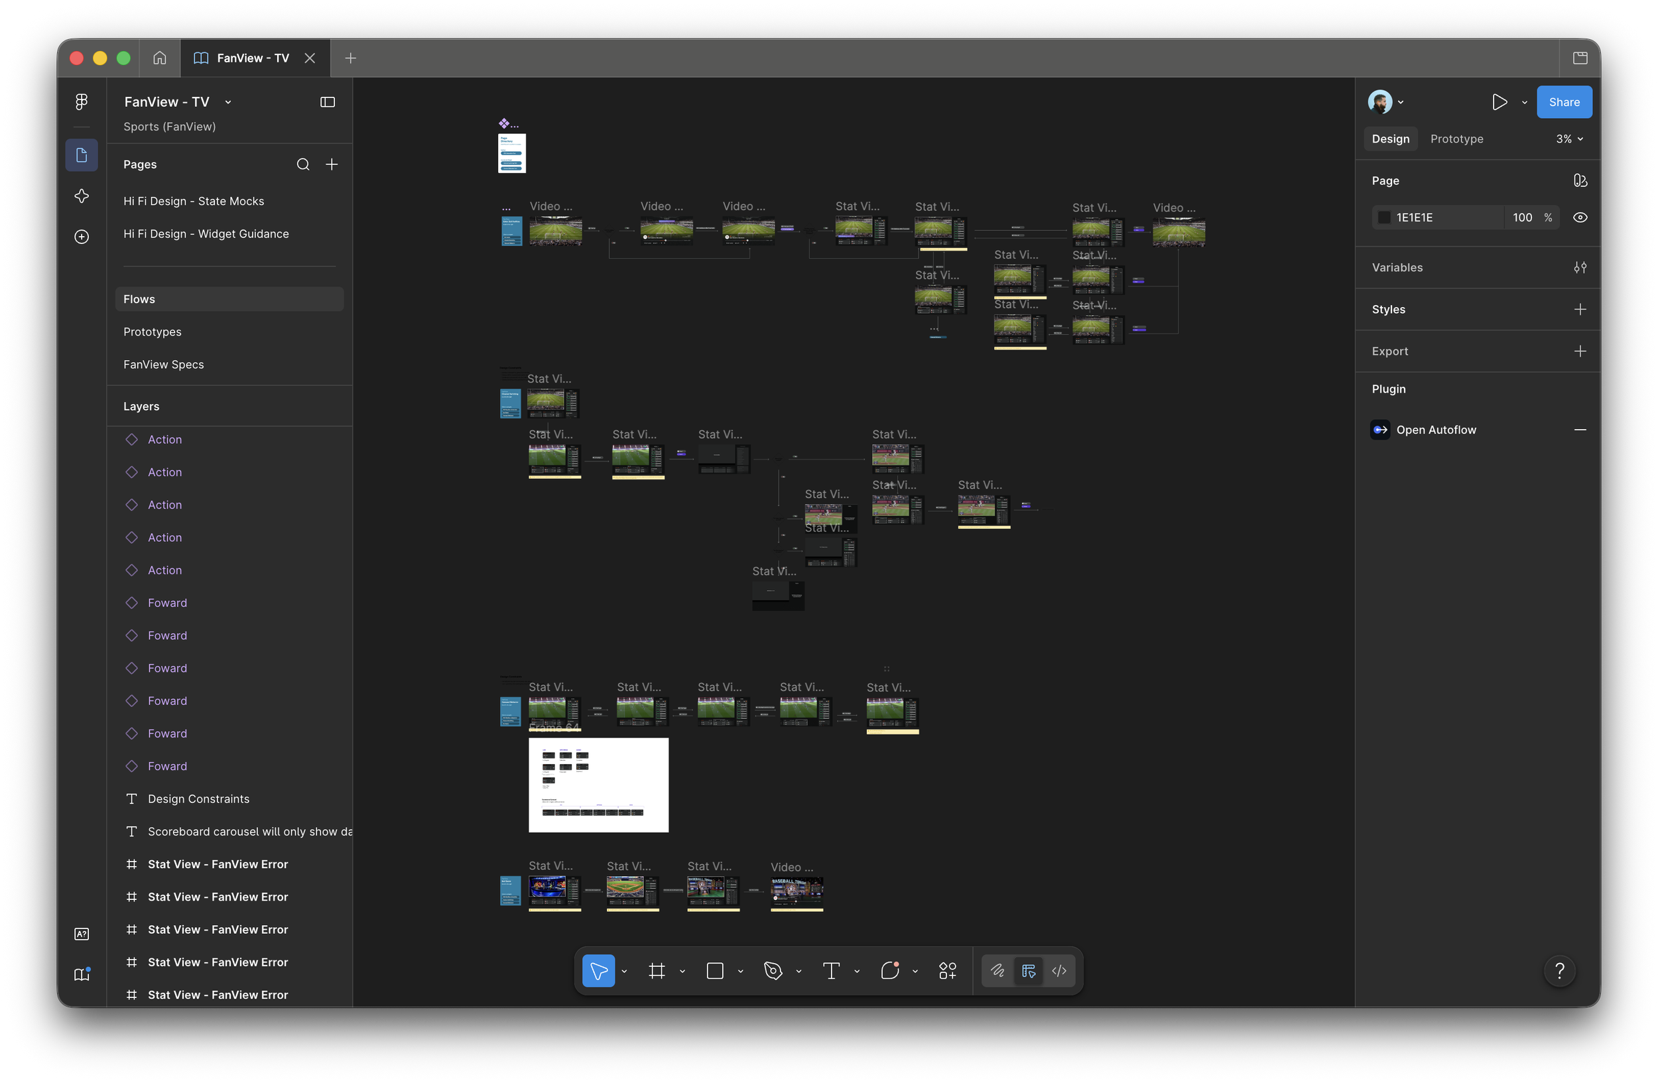Click the 1E1E1E page color swatch
The image size is (1658, 1083).
(1383, 218)
